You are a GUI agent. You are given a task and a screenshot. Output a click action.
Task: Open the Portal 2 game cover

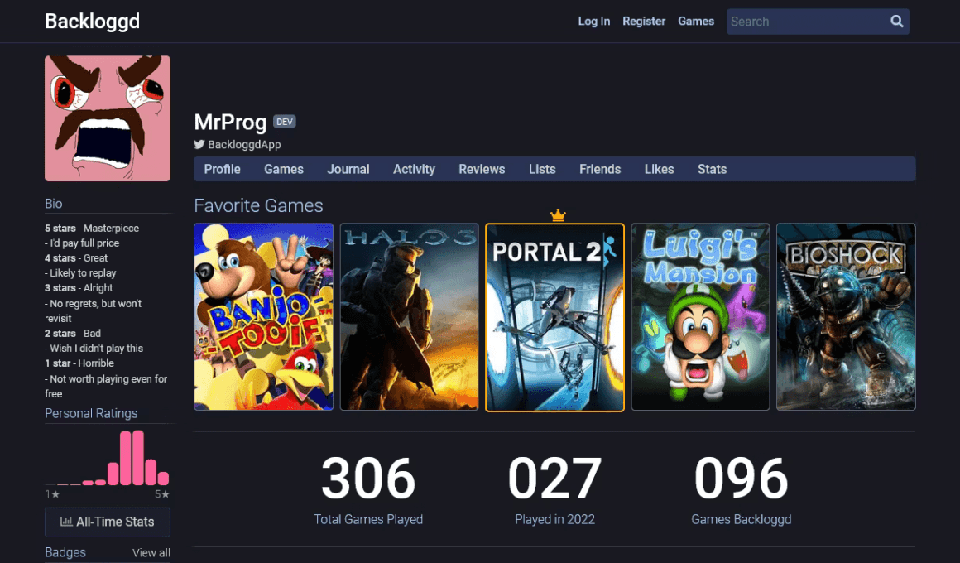pyautogui.click(x=554, y=317)
